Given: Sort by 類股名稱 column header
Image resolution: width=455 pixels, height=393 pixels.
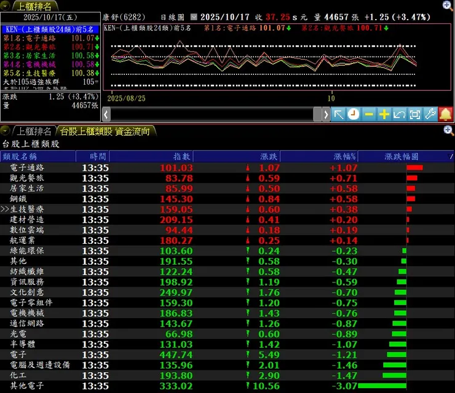Looking at the screenshot, I should [38, 157].
